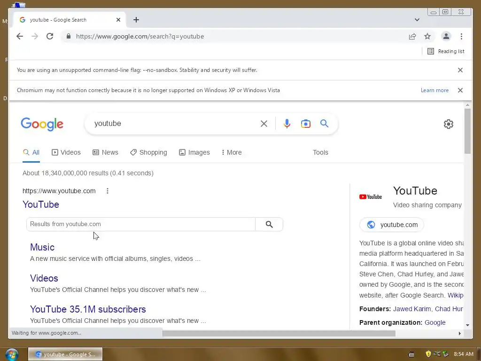Image resolution: width=481 pixels, height=361 pixels.
Task: View site info via the padlock icon
Action: point(69,36)
